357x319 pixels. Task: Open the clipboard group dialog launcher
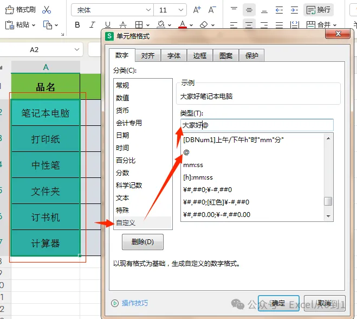tap(62, 34)
